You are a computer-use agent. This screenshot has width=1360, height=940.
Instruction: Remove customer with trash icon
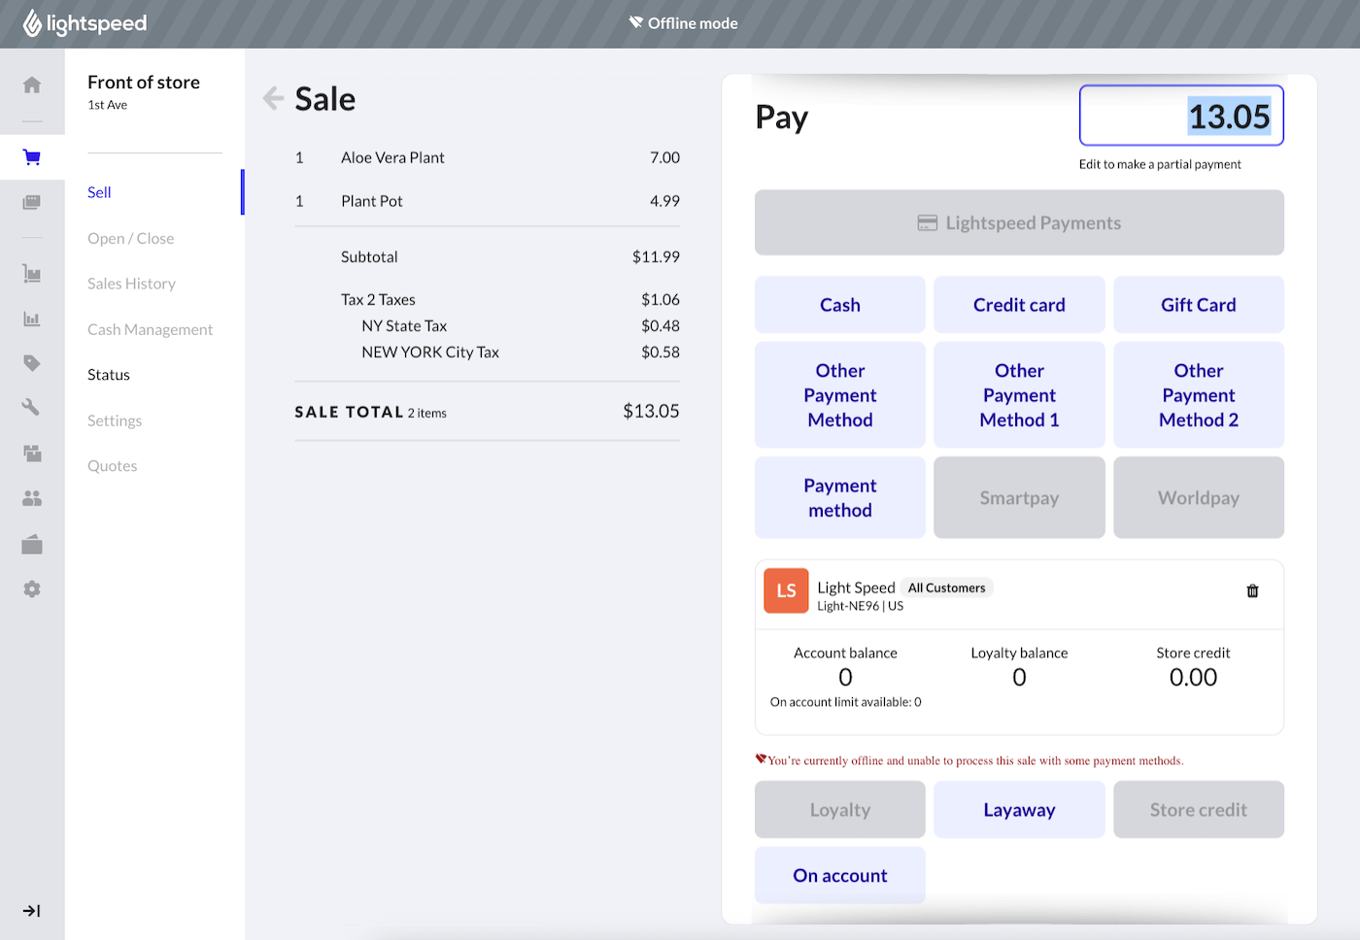tap(1252, 590)
